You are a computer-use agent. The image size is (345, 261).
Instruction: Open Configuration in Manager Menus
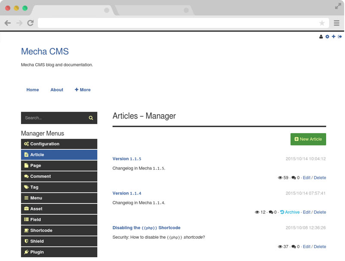[59, 144]
